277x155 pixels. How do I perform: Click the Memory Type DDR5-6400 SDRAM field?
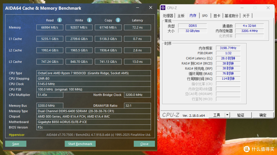pyautogui.click(x=94, y=111)
